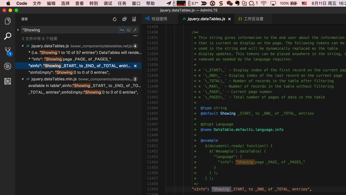Show search details with ellipsis button
This screenshot has height=195, width=346.
135,36
